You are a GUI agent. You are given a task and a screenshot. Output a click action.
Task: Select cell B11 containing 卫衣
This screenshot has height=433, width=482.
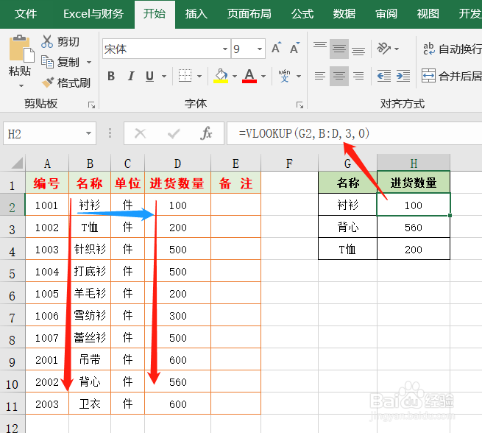pos(90,404)
